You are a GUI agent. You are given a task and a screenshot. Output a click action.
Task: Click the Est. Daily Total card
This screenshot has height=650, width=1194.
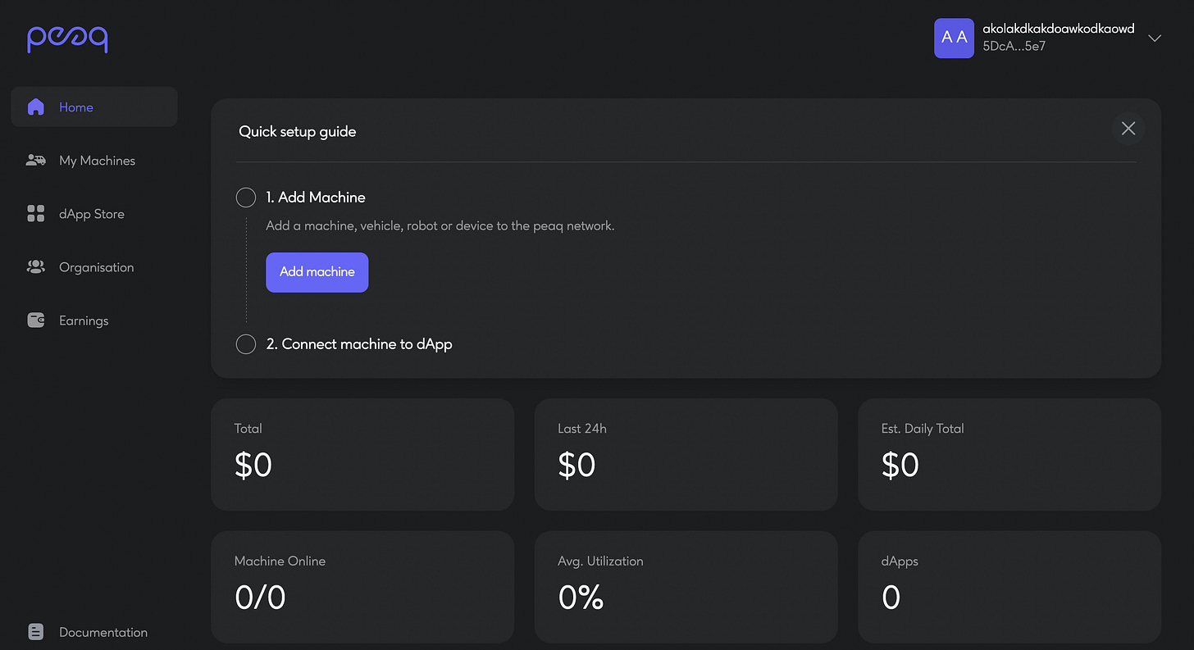tap(1009, 454)
